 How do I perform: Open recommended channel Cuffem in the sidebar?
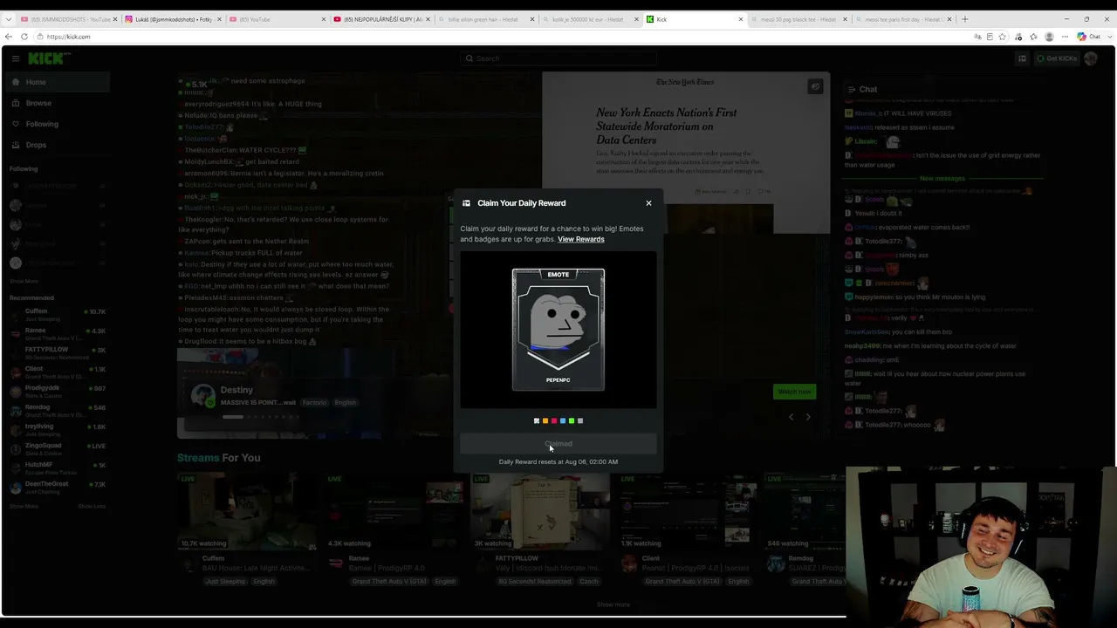(57, 315)
